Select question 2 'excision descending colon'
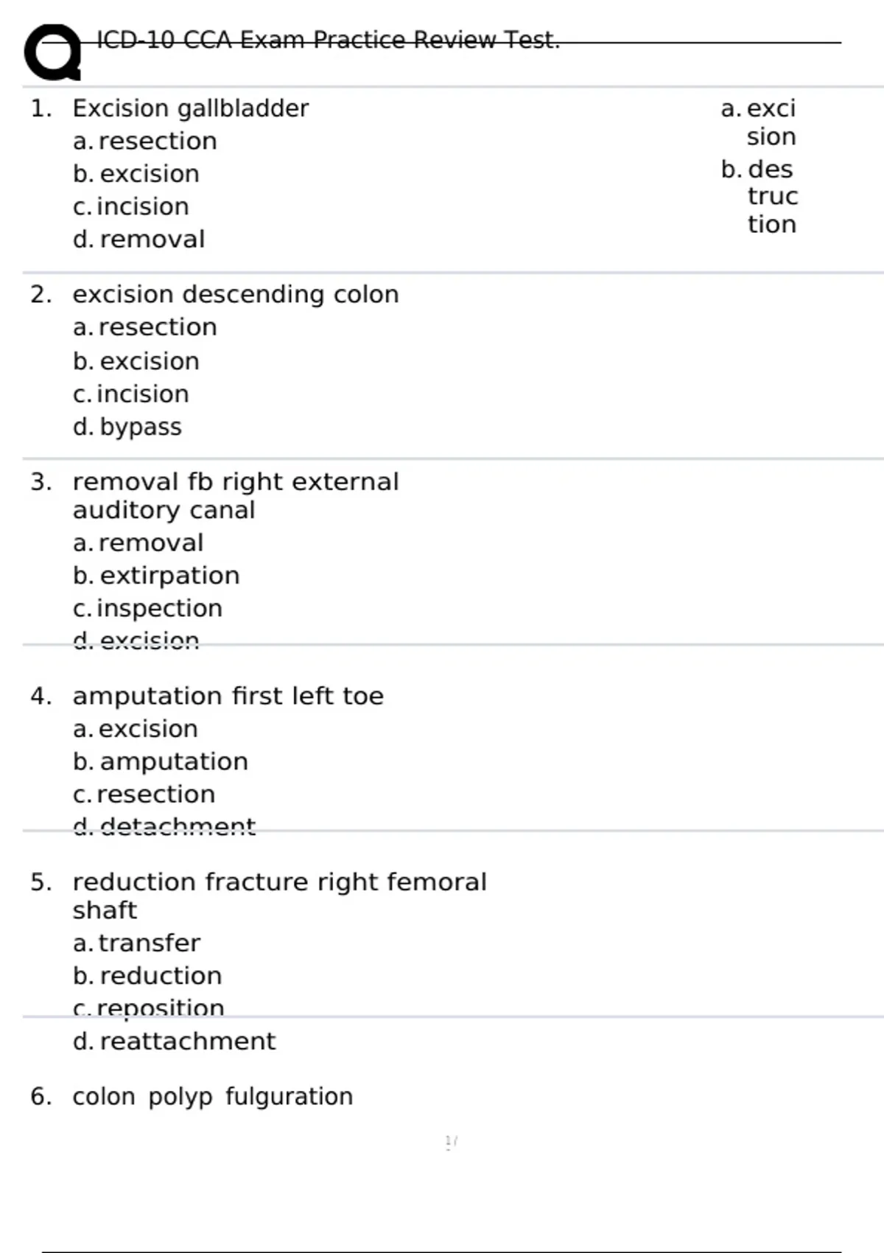The image size is (884, 1253). pos(235,295)
